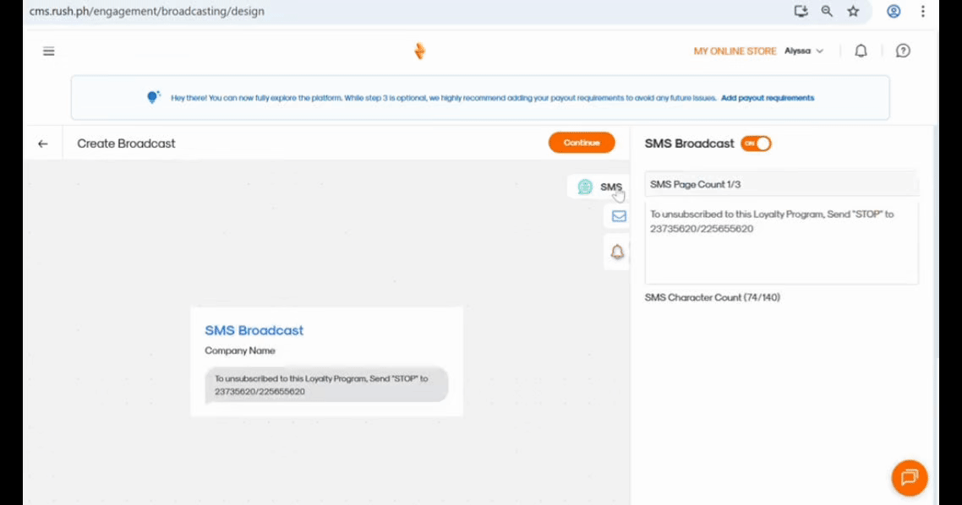This screenshot has height=505, width=962.
Task: Select the email envelope channel icon
Action: (x=619, y=216)
